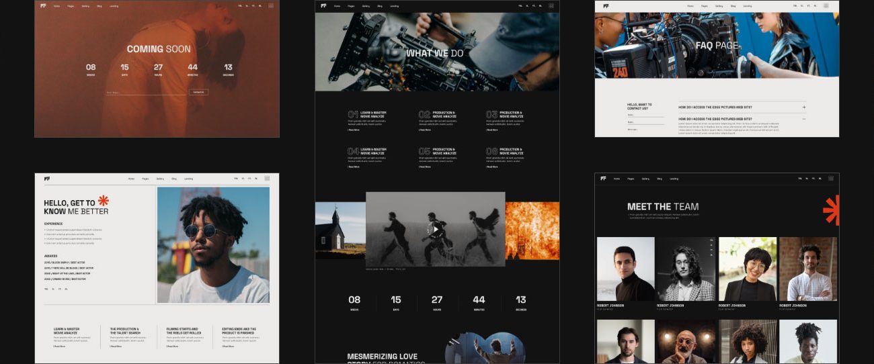874x364 pixels.
Task: Open grid menu icon on Meet The Team page
Action: pos(831,179)
